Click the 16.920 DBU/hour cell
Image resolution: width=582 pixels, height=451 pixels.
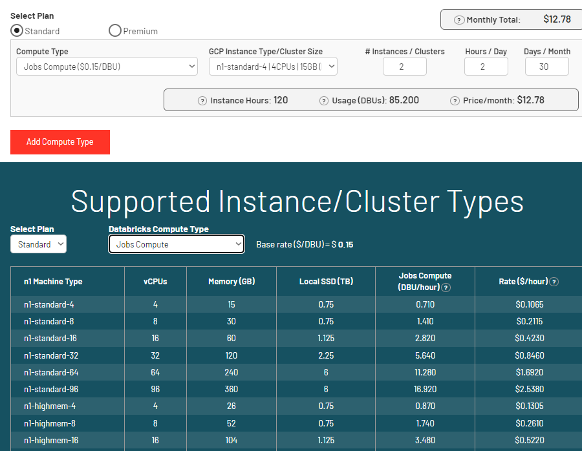pyautogui.click(x=425, y=389)
